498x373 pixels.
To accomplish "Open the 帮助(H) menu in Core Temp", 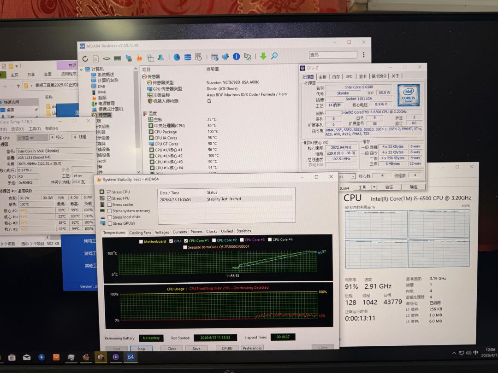I will (x=52, y=128).
